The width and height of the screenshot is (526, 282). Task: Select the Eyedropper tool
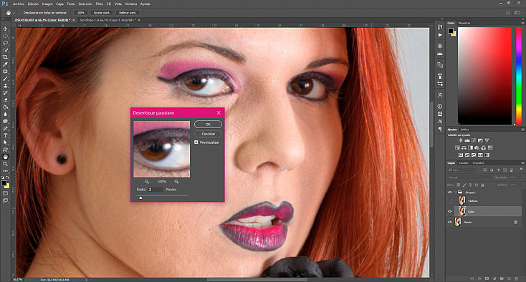[x=5, y=64]
